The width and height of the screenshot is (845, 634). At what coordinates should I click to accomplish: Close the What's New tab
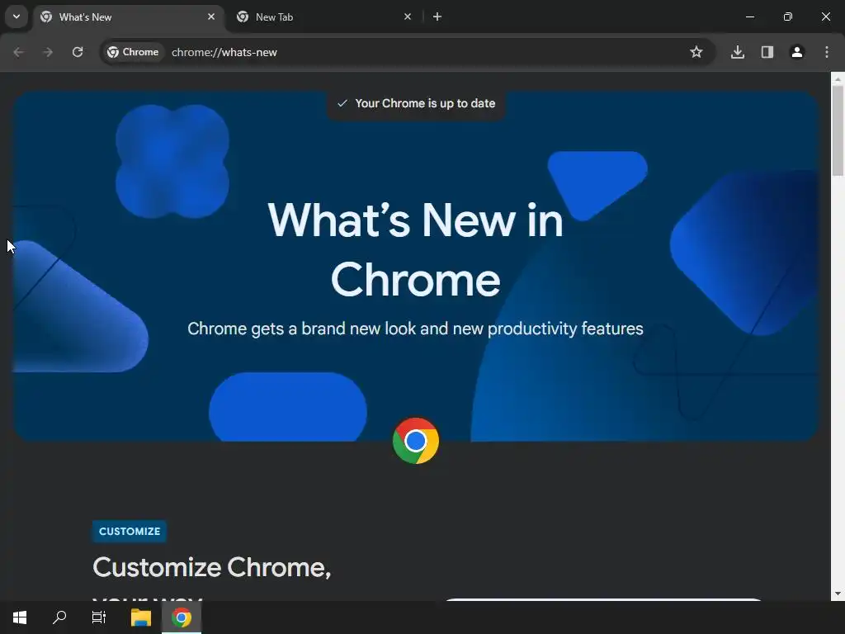coord(211,17)
